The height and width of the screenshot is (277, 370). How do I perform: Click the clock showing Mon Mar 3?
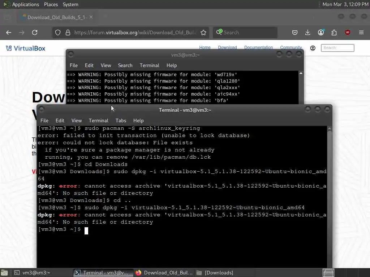coord(345,4)
